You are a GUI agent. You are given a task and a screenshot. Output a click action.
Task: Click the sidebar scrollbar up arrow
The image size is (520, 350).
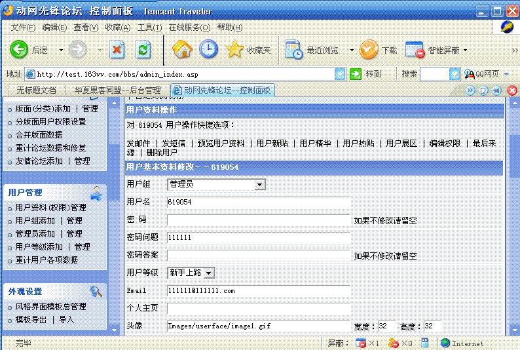coord(114,103)
